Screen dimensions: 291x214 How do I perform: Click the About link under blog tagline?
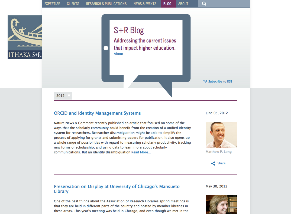tap(118, 54)
